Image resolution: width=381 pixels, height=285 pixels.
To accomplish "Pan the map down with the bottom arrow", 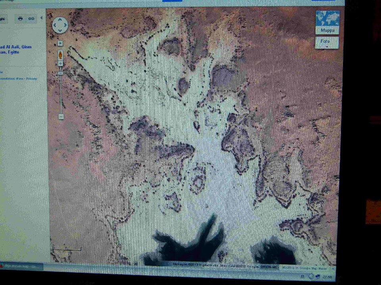I will tap(60, 30).
